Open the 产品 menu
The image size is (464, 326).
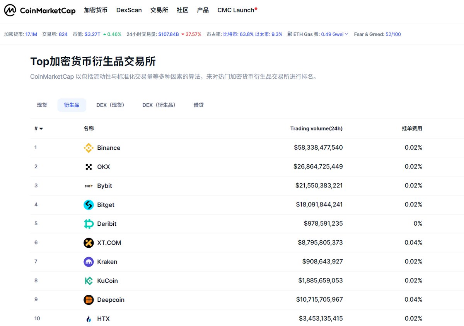pos(203,10)
